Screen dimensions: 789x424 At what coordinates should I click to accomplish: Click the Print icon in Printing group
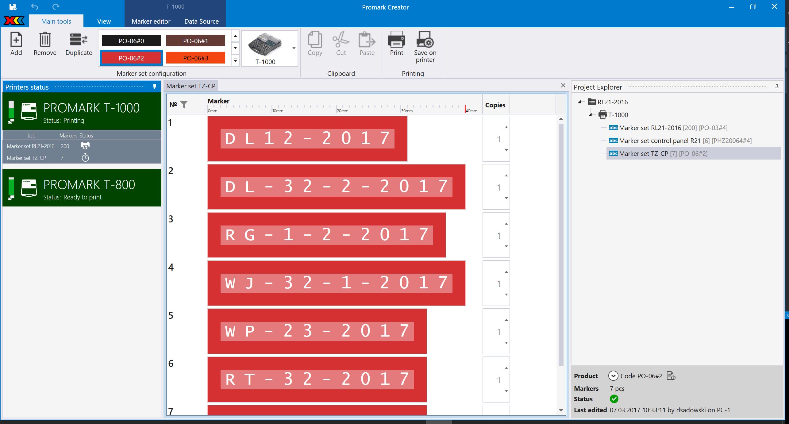click(396, 39)
